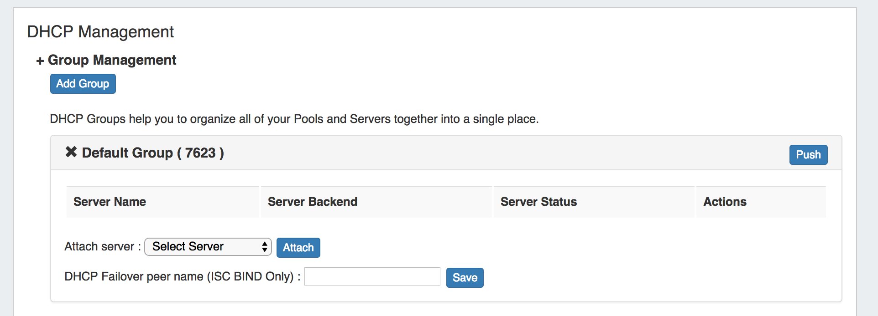878x316 pixels.
Task: Click the group ID number 7623
Action: pos(200,153)
